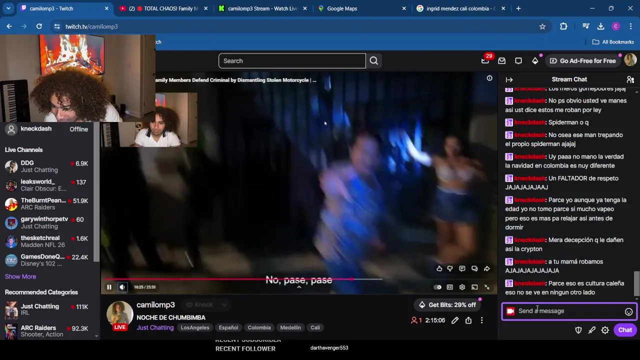Screen dimensions: 640x360
Task: Open leaksworld_ live channel
Action: pos(46,185)
